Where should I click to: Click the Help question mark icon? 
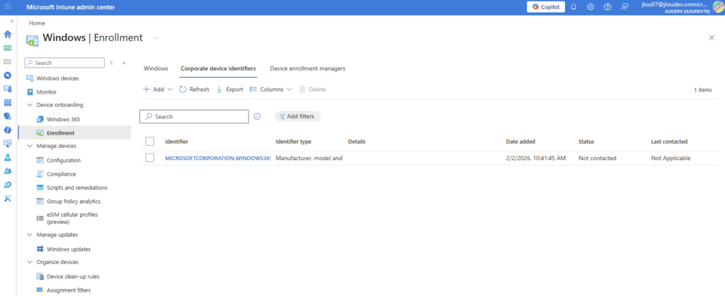coord(607,7)
